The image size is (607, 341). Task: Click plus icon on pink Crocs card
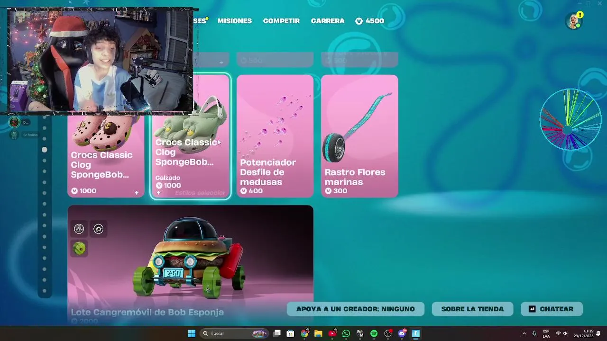137,193
